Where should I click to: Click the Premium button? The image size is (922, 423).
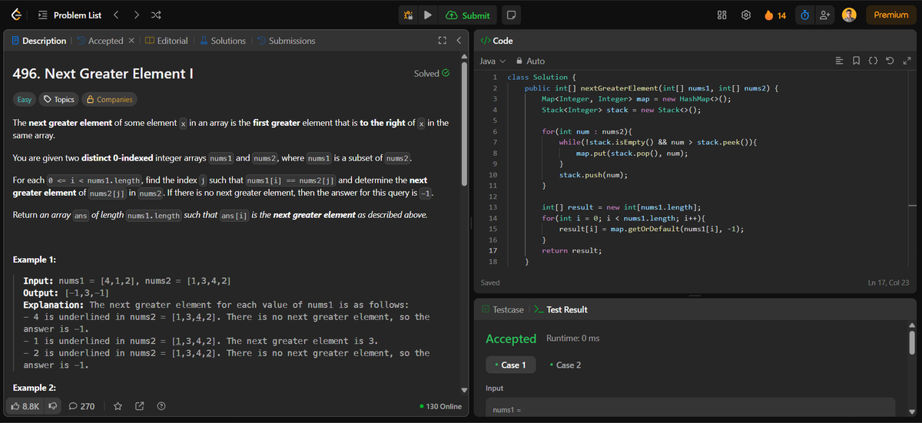click(891, 15)
